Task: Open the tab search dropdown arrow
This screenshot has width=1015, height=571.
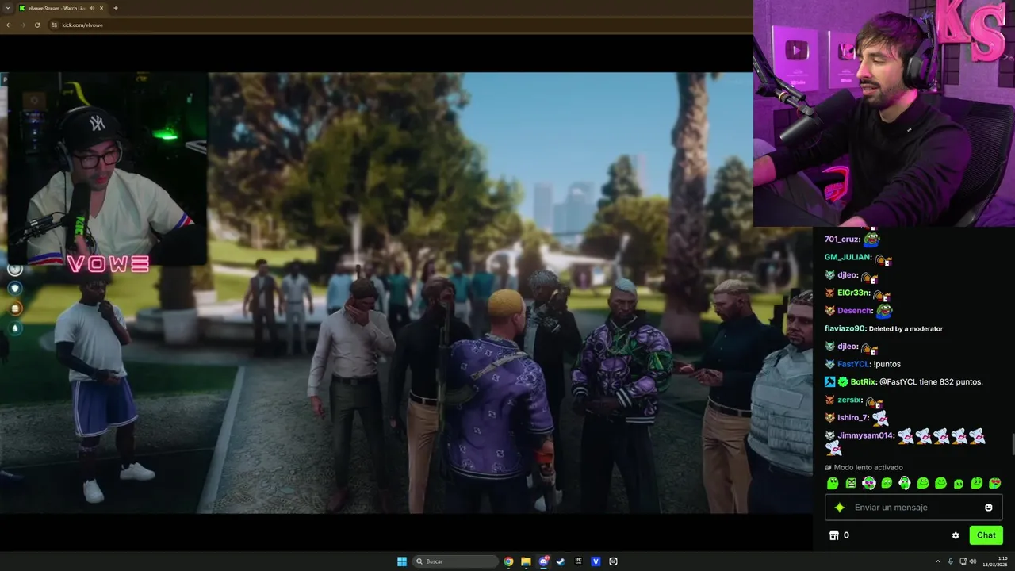Action: [8, 8]
